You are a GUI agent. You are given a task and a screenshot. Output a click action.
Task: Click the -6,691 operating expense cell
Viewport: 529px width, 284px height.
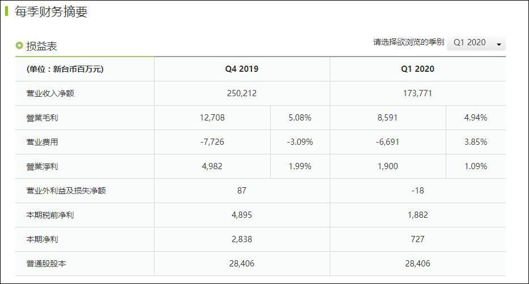tap(387, 142)
